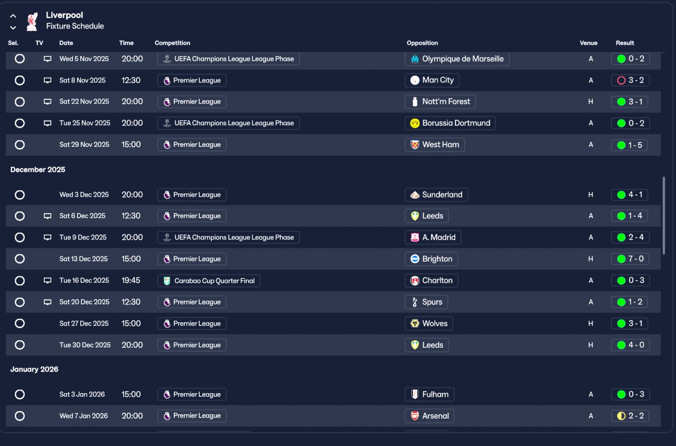Click Olympique de Marseille club badge
The height and width of the screenshot is (446, 676).
[x=415, y=59]
